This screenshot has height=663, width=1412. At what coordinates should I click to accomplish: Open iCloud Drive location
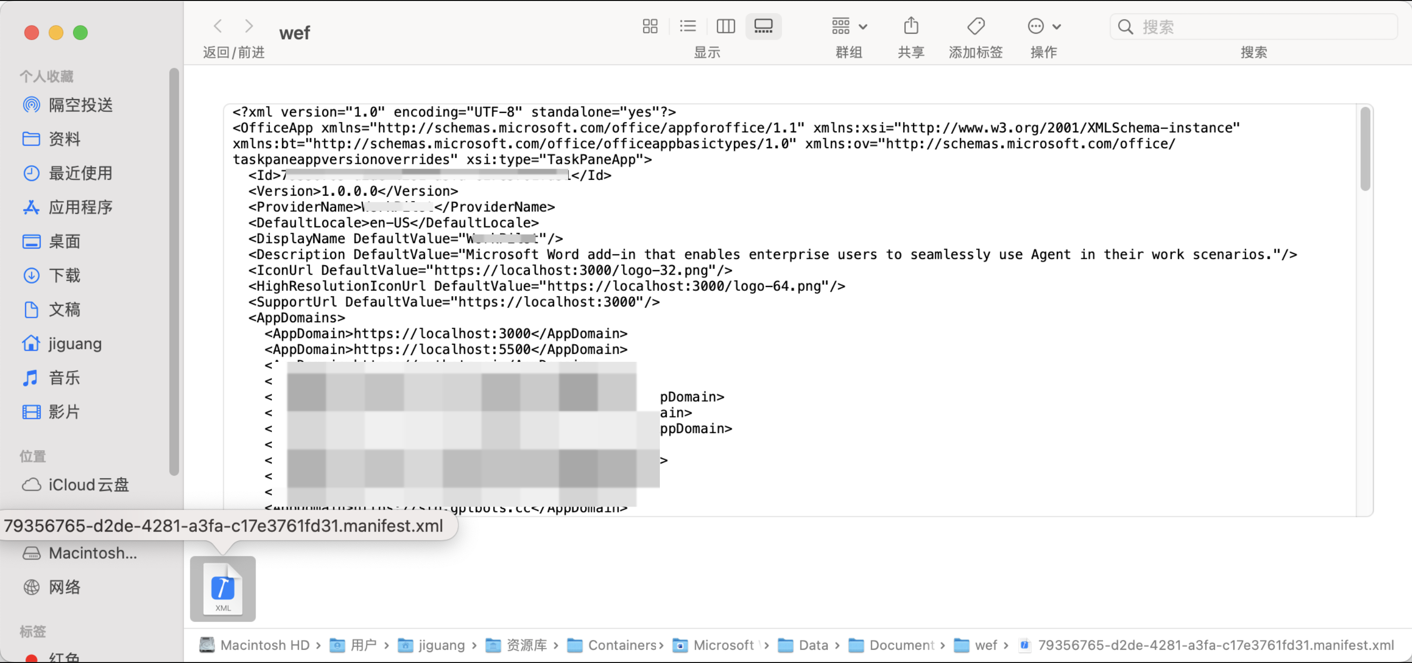(88, 485)
